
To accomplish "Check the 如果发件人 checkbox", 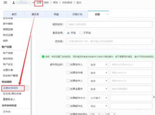I will [68, 64].
